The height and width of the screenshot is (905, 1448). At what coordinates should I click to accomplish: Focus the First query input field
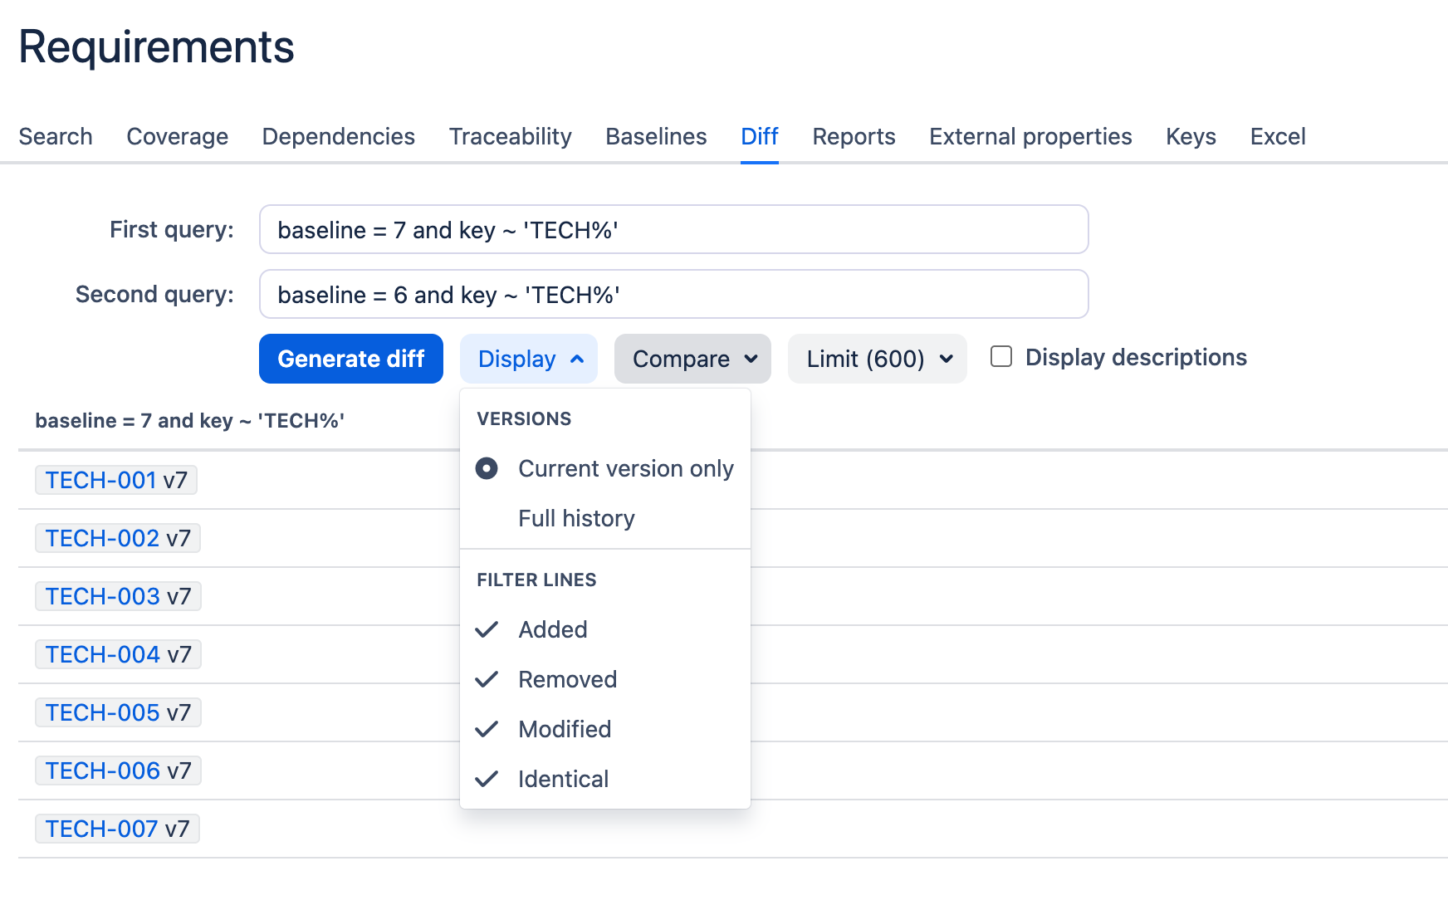pyautogui.click(x=673, y=230)
